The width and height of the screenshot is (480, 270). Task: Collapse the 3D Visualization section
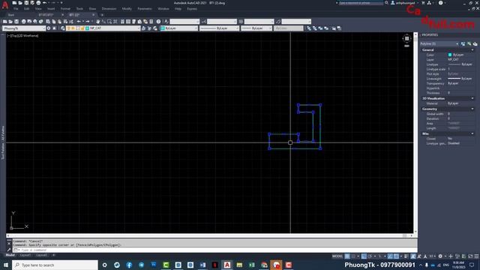coord(472,98)
